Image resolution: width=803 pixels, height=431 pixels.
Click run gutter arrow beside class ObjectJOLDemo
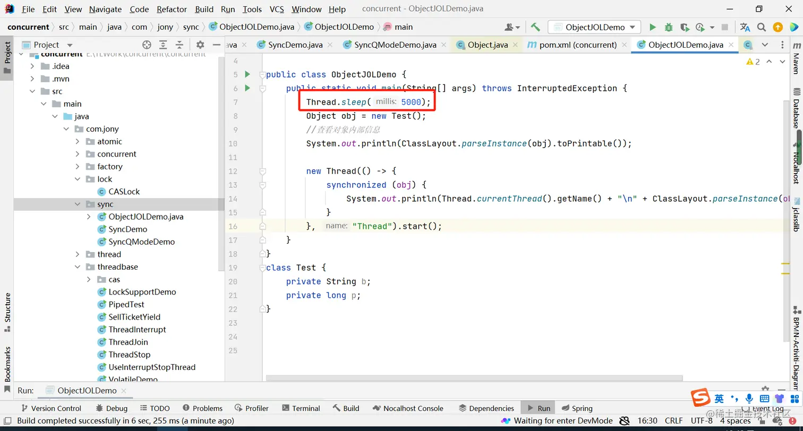pos(247,74)
